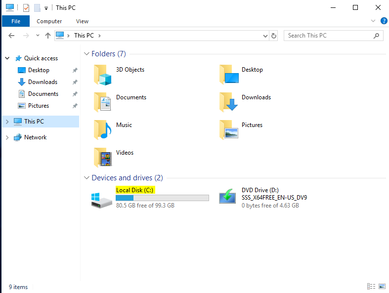Click the Videos folder name
Viewport: 389px width, 293px height.
click(125, 153)
